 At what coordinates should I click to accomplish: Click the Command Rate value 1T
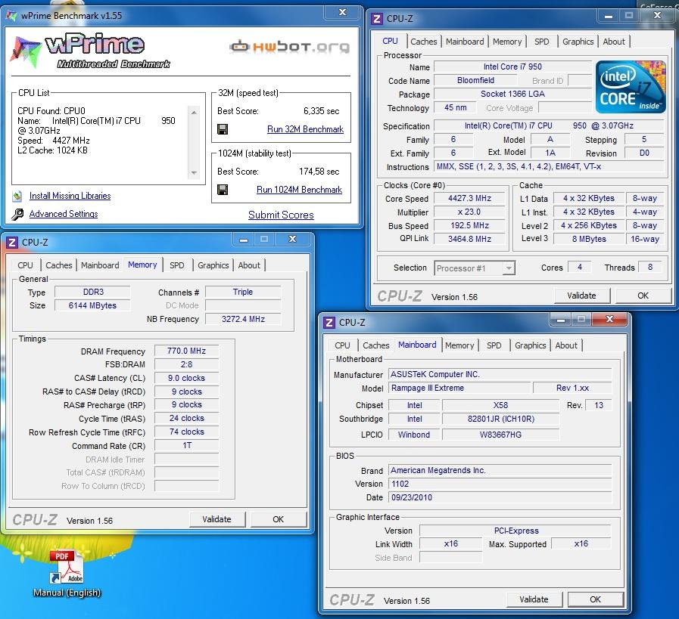tap(187, 445)
